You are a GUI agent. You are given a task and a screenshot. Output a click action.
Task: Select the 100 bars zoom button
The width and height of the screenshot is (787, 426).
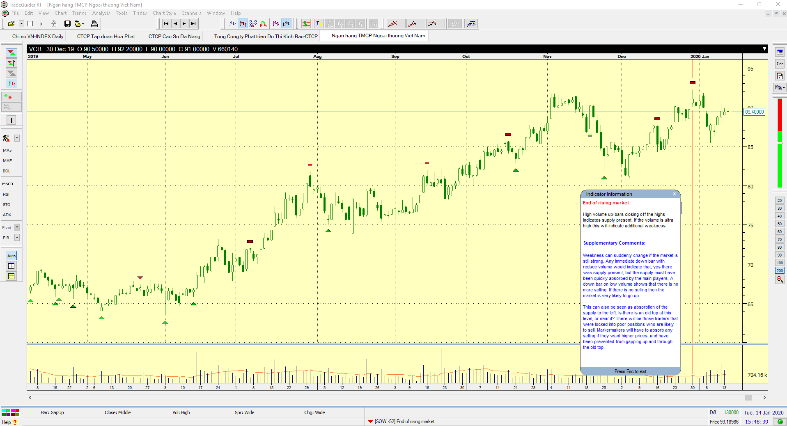[780, 263]
